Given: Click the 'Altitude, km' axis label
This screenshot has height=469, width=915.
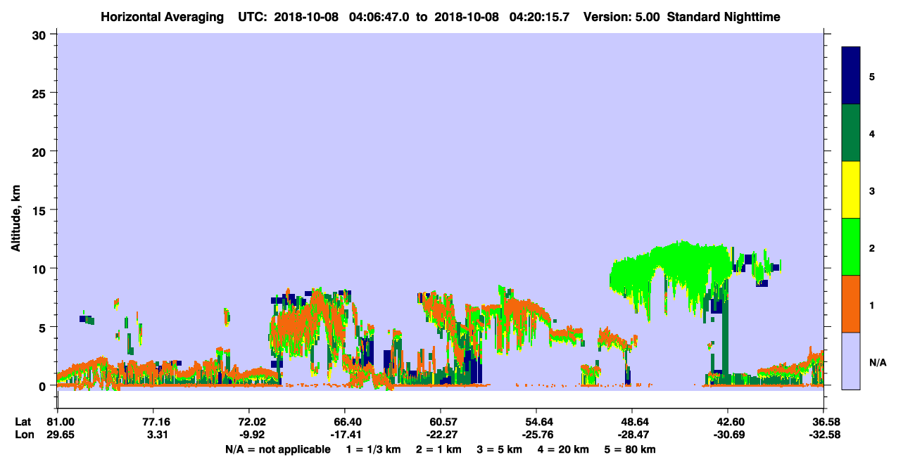Looking at the screenshot, I should click(15, 218).
